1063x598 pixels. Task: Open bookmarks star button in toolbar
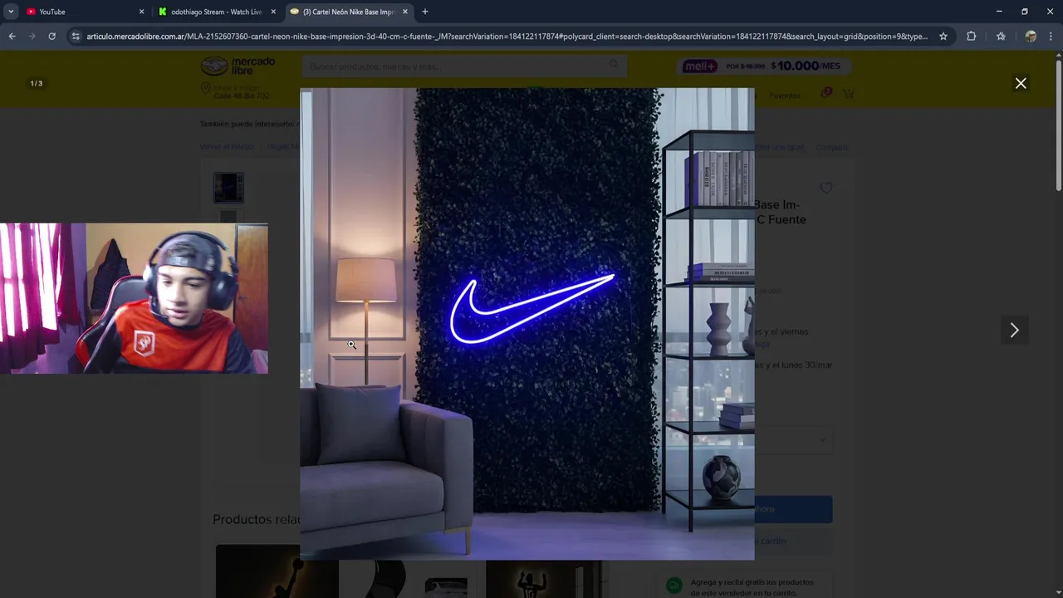pyautogui.click(x=1001, y=37)
